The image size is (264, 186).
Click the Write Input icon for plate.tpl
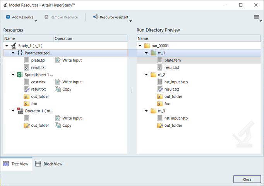click(x=58, y=60)
